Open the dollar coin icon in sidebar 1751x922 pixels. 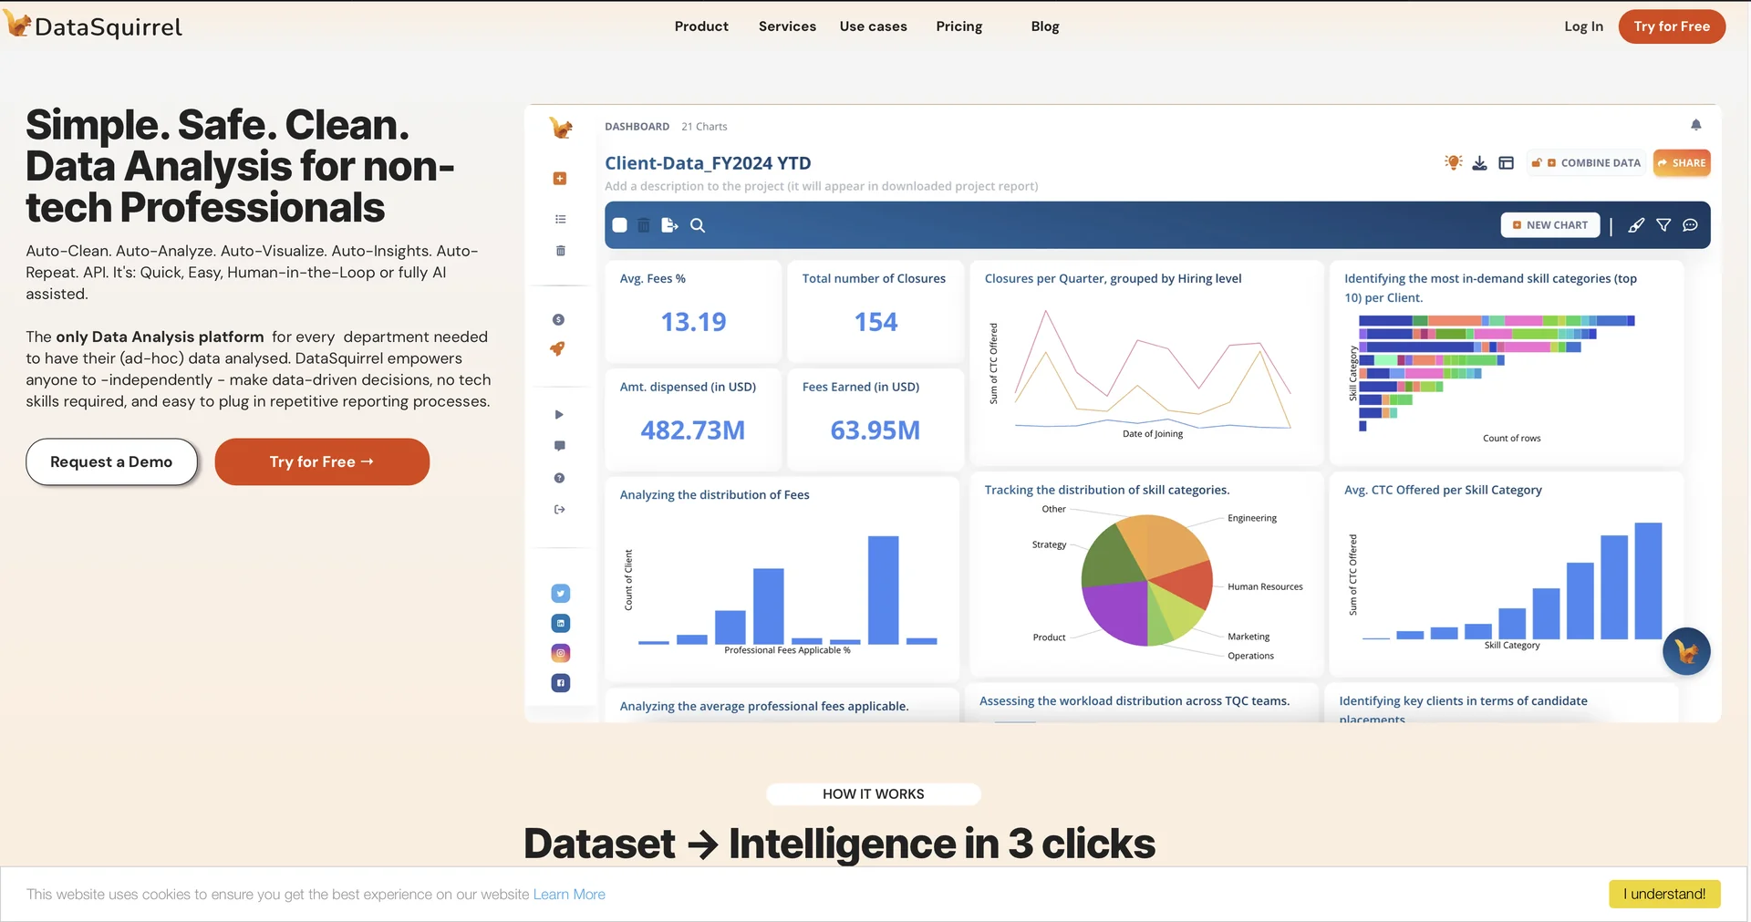(559, 319)
